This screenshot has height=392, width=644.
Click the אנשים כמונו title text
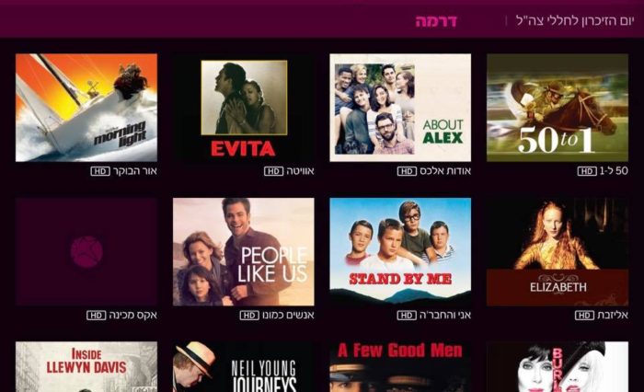288,315
